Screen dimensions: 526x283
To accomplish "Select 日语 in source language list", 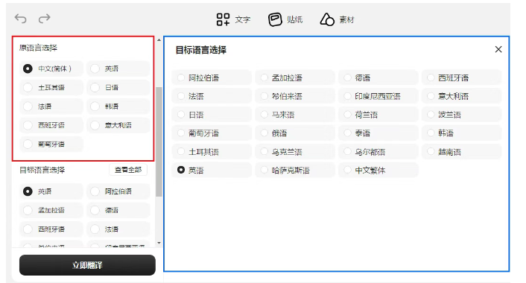I will coord(118,88).
